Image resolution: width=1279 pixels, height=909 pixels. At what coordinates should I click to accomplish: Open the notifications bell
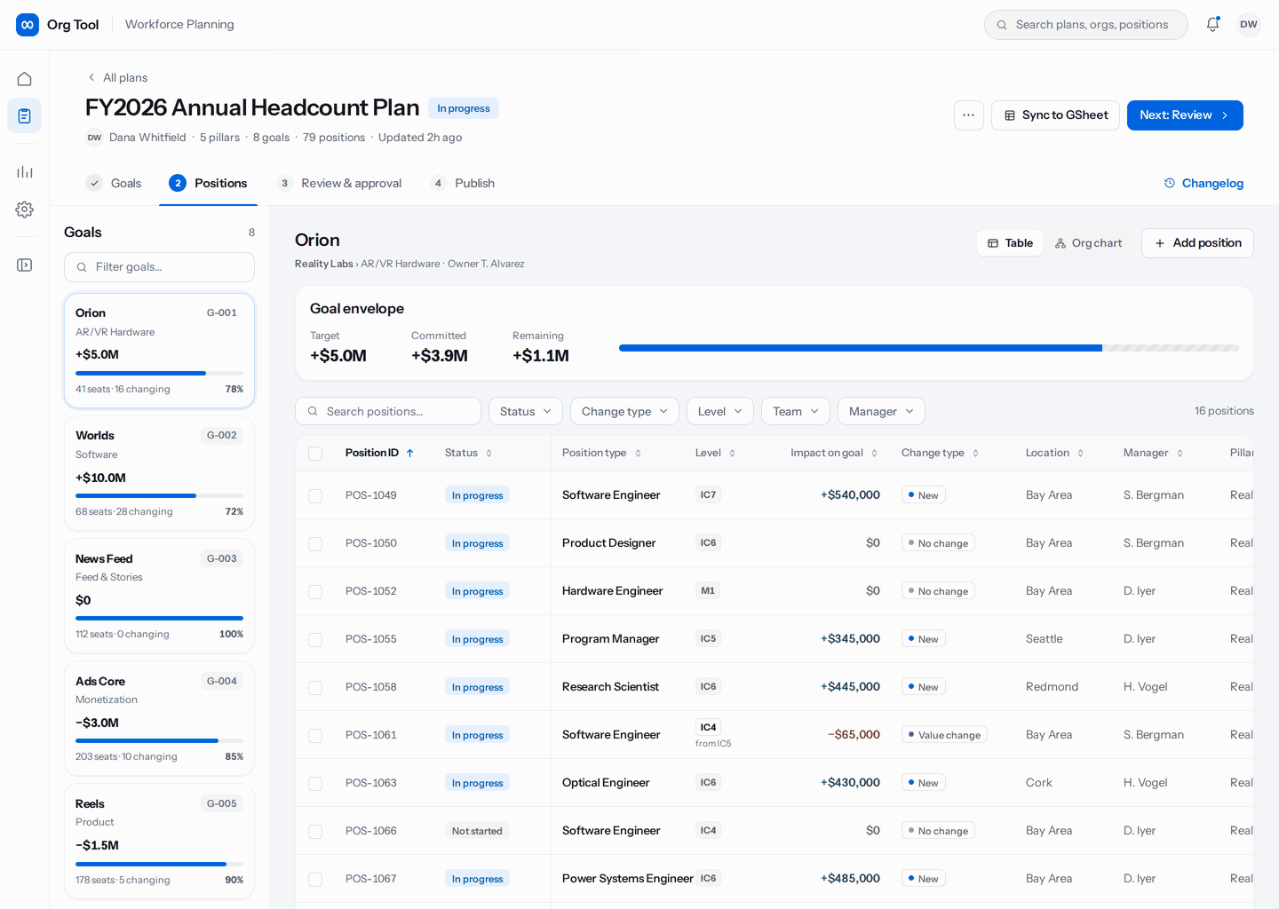point(1212,25)
